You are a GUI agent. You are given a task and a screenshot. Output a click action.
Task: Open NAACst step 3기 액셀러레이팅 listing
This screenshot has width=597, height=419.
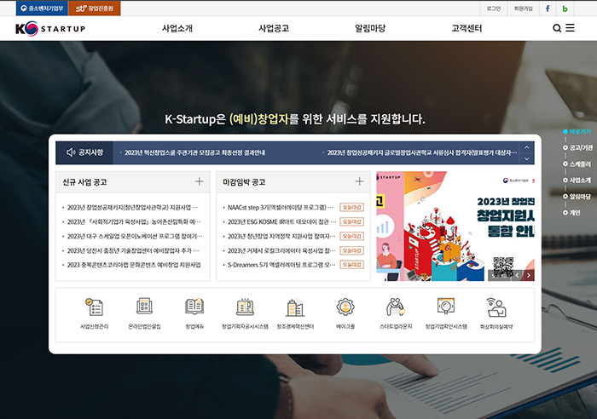point(281,207)
